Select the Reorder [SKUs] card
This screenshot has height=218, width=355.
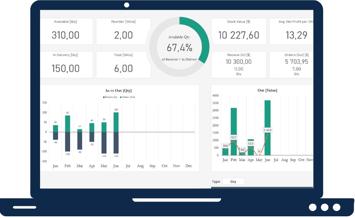123,31
